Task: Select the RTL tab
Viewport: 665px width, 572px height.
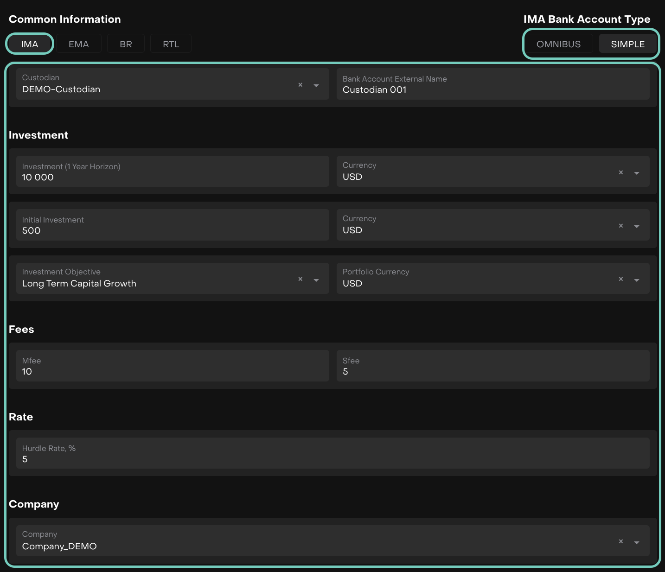Action: [171, 44]
